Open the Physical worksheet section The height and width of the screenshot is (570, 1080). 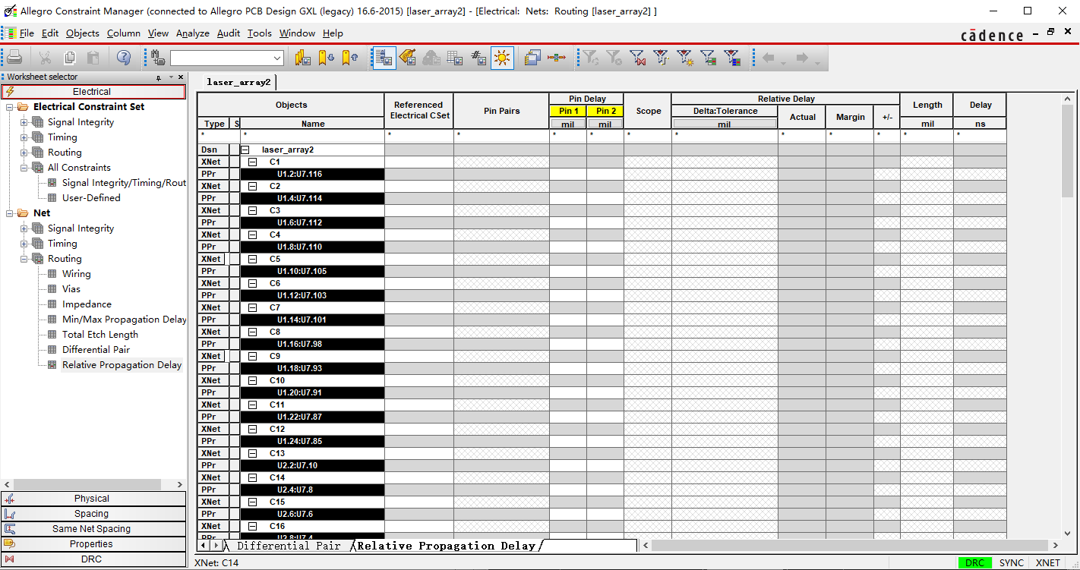click(92, 499)
